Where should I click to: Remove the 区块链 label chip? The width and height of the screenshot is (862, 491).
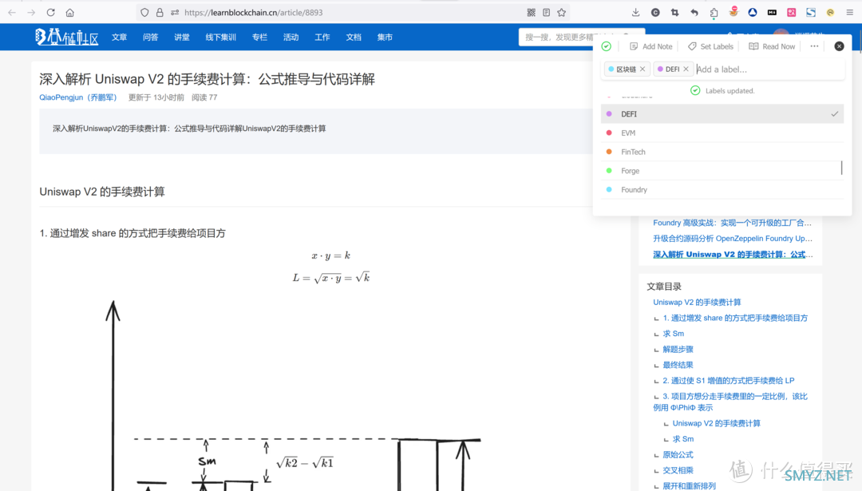[x=642, y=69]
